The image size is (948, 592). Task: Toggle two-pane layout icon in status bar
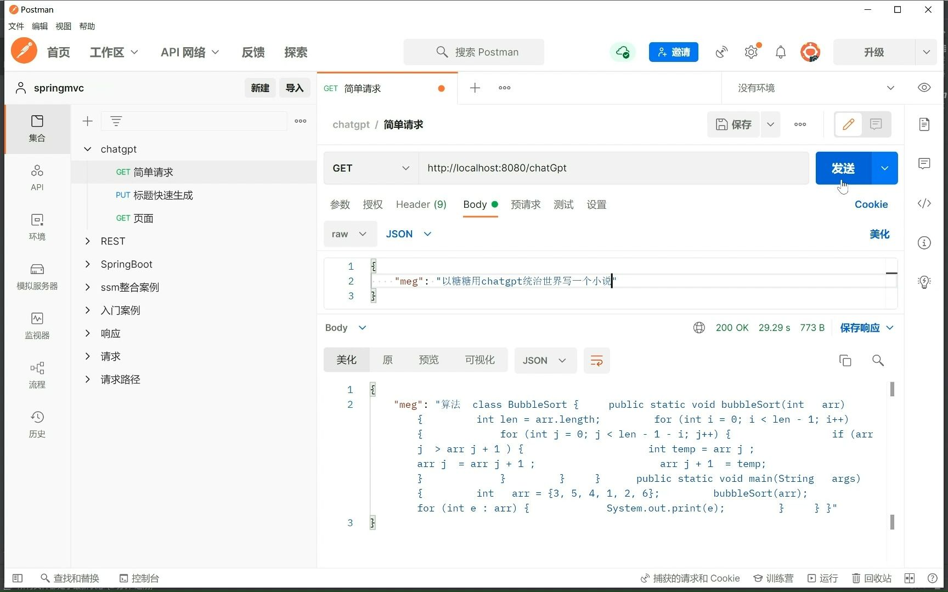pyautogui.click(x=910, y=578)
